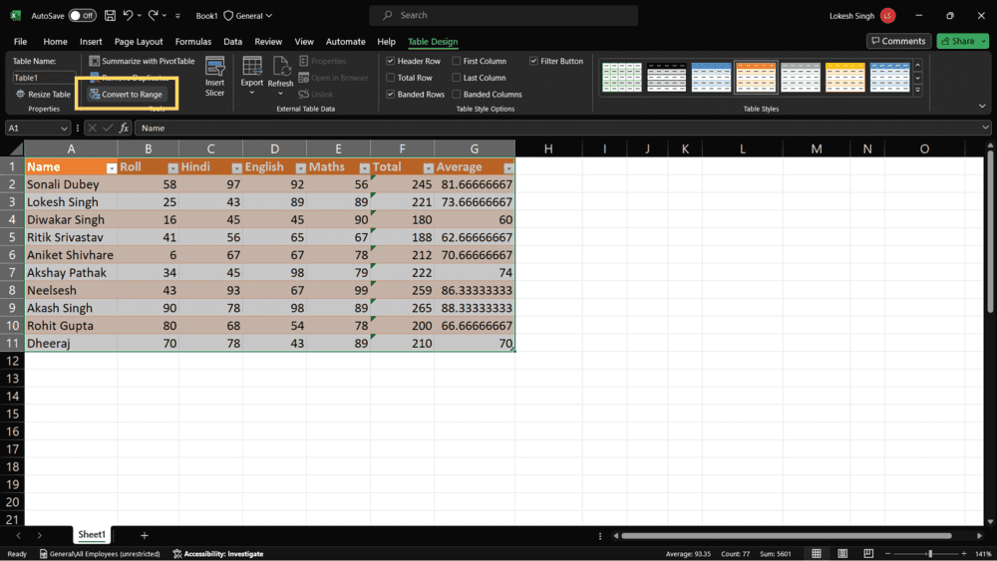997x561 pixels.
Task: Select cell Sonali Dubey
Action: click(71, 184)
